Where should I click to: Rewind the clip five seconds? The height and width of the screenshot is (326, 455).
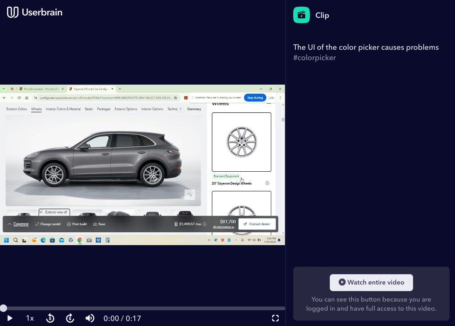50,318
